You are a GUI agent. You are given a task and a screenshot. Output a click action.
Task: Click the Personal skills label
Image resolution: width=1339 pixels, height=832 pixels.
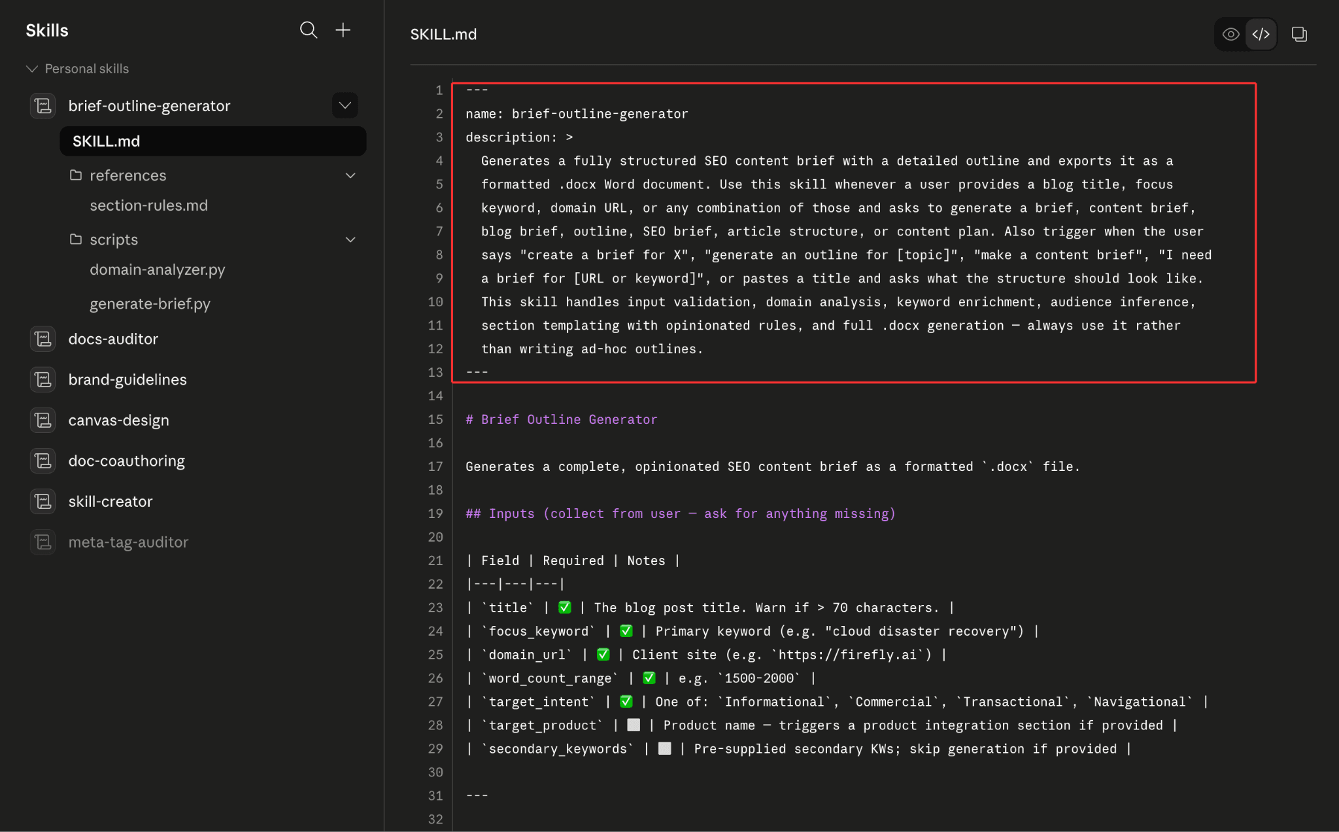pos(86,69)
